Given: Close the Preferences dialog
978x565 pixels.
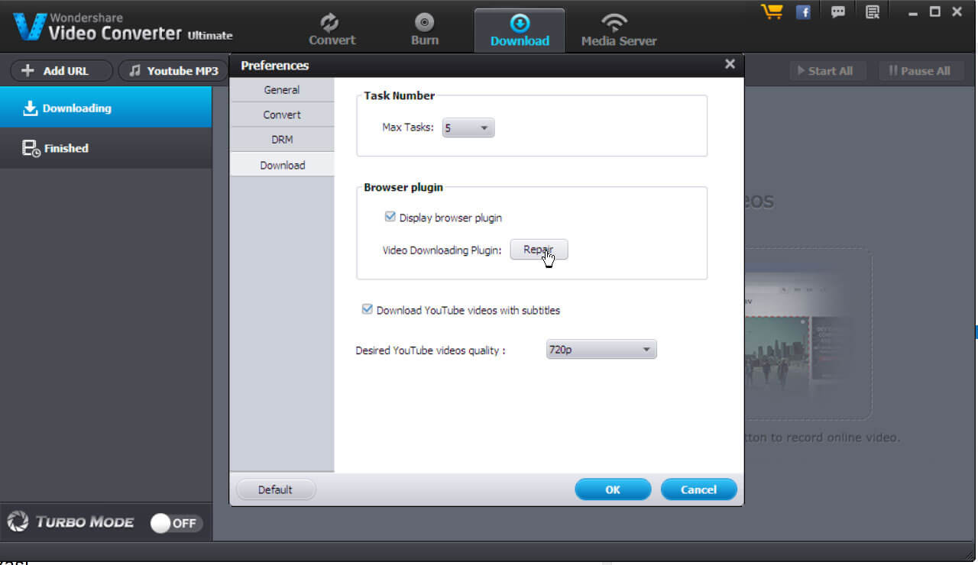Looking at the screenshot, I should click(x=730, y=64).
